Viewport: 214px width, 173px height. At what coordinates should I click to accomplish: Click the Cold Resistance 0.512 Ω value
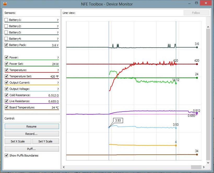coord(54,95)
